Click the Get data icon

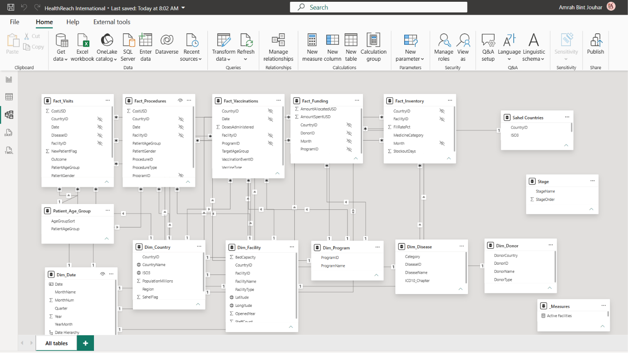pos(61,41)
